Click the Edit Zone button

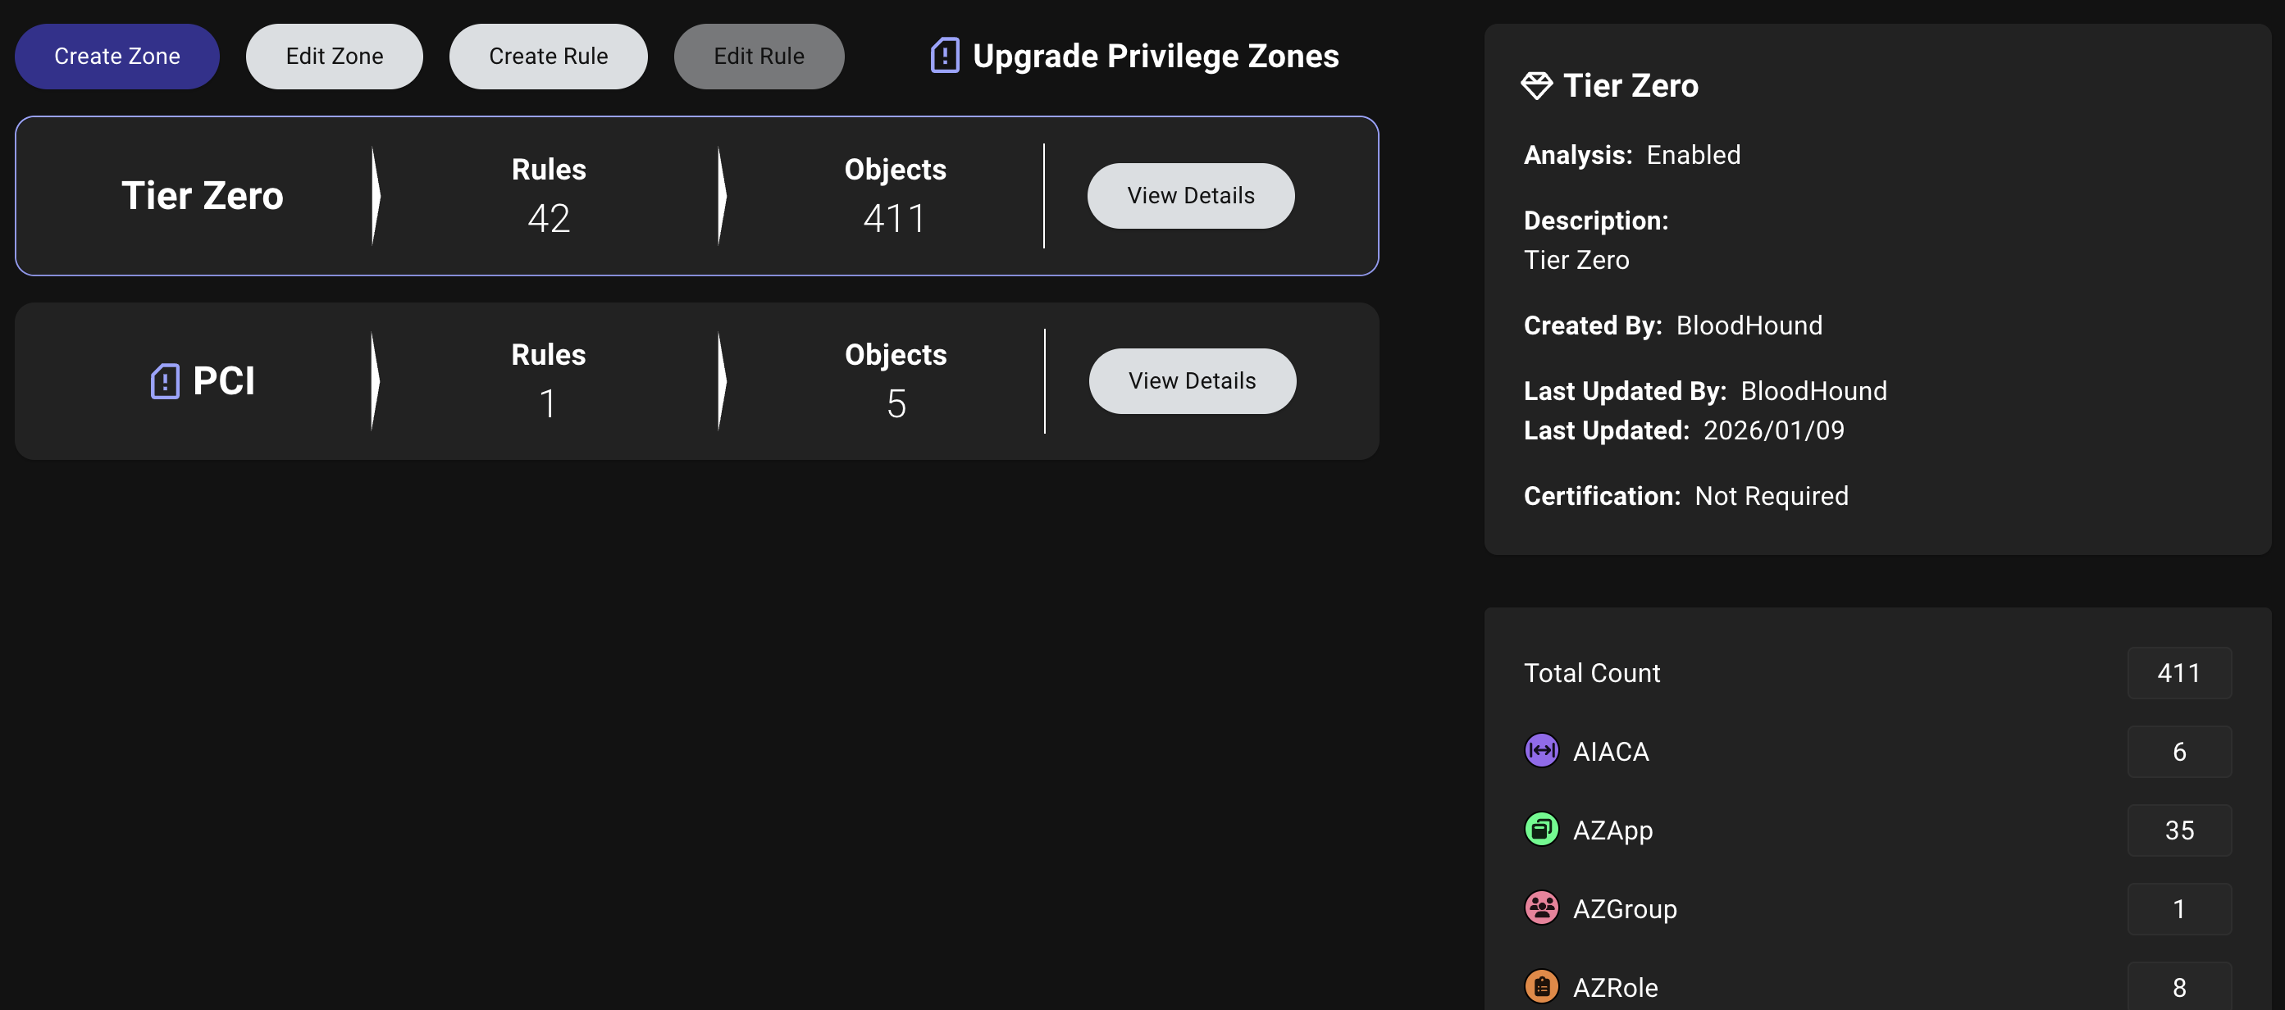tap(335, 55)
